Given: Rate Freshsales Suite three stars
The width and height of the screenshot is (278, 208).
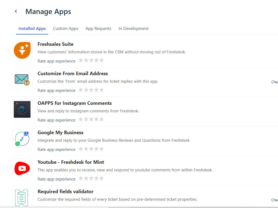Looking at the screenshot, I should point(91,60).
